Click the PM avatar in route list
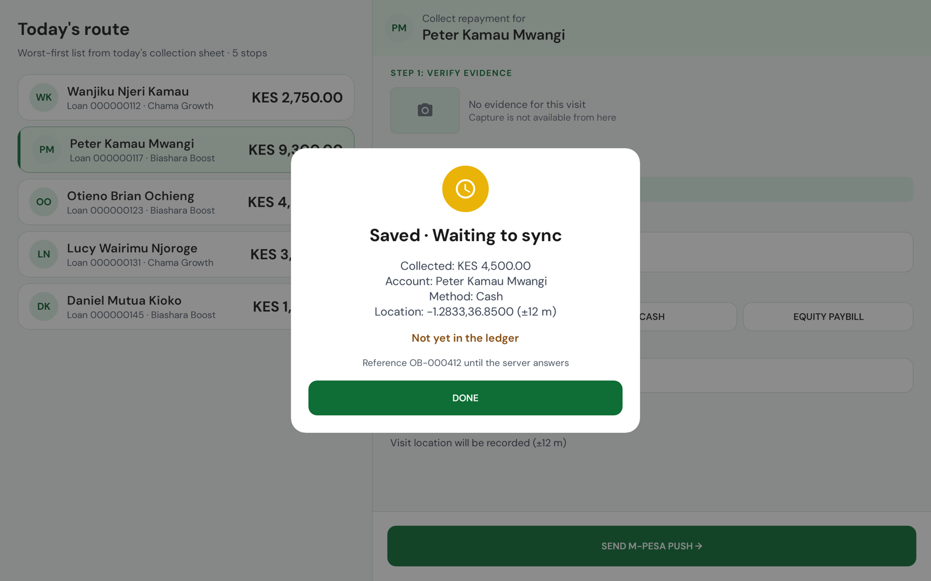The width and height of the screenshot is (931, 581). [x=47, y=150]
